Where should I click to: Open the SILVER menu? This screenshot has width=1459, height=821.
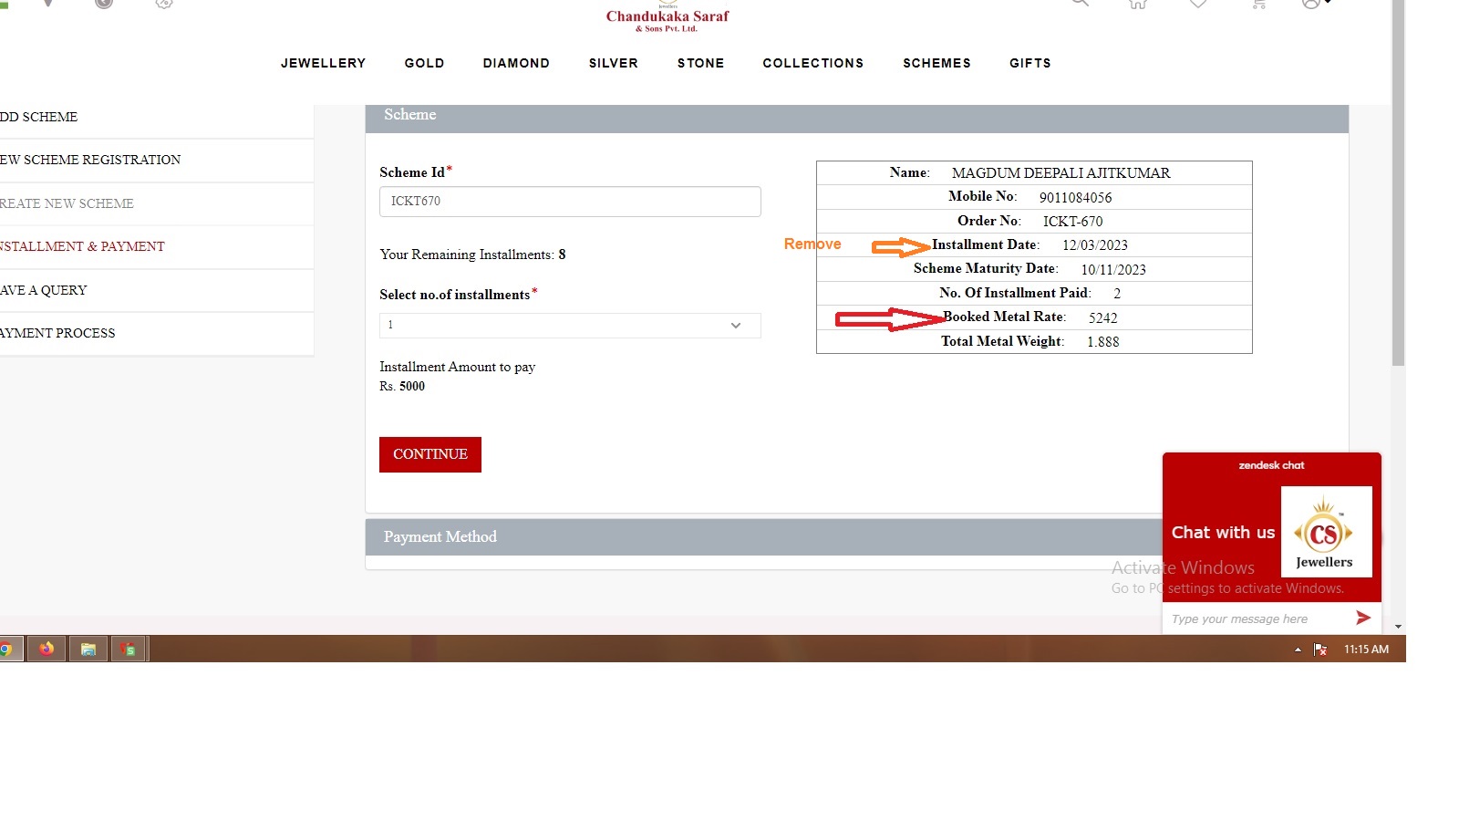pos(613,63)
